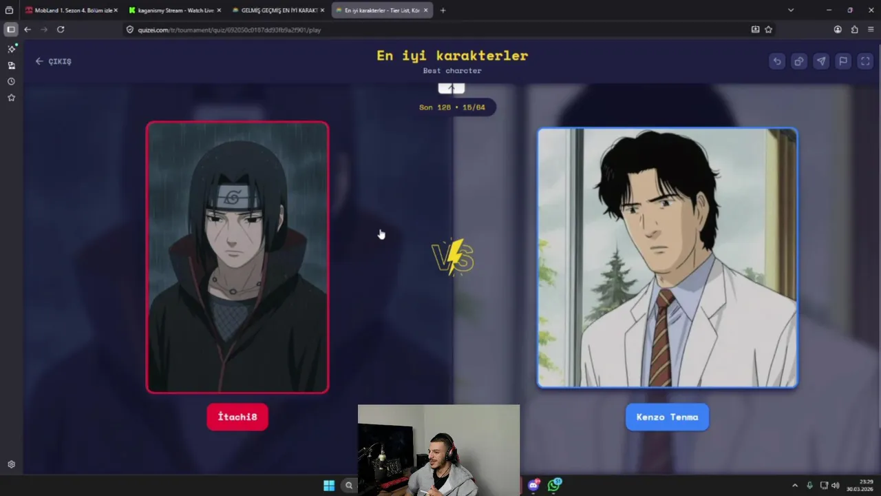Choose the Itachi character image card

(x=237, y=257)
